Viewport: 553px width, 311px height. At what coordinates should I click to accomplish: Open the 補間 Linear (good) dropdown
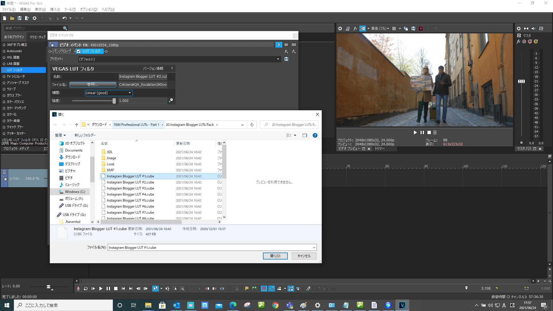[x=109, y=93]
